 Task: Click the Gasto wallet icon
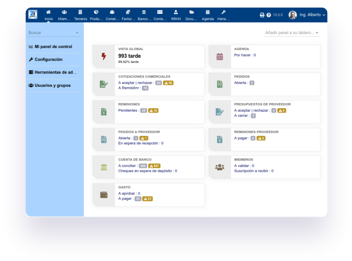(104, 195)
